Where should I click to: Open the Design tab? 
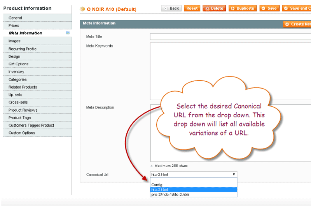(37, 56)
